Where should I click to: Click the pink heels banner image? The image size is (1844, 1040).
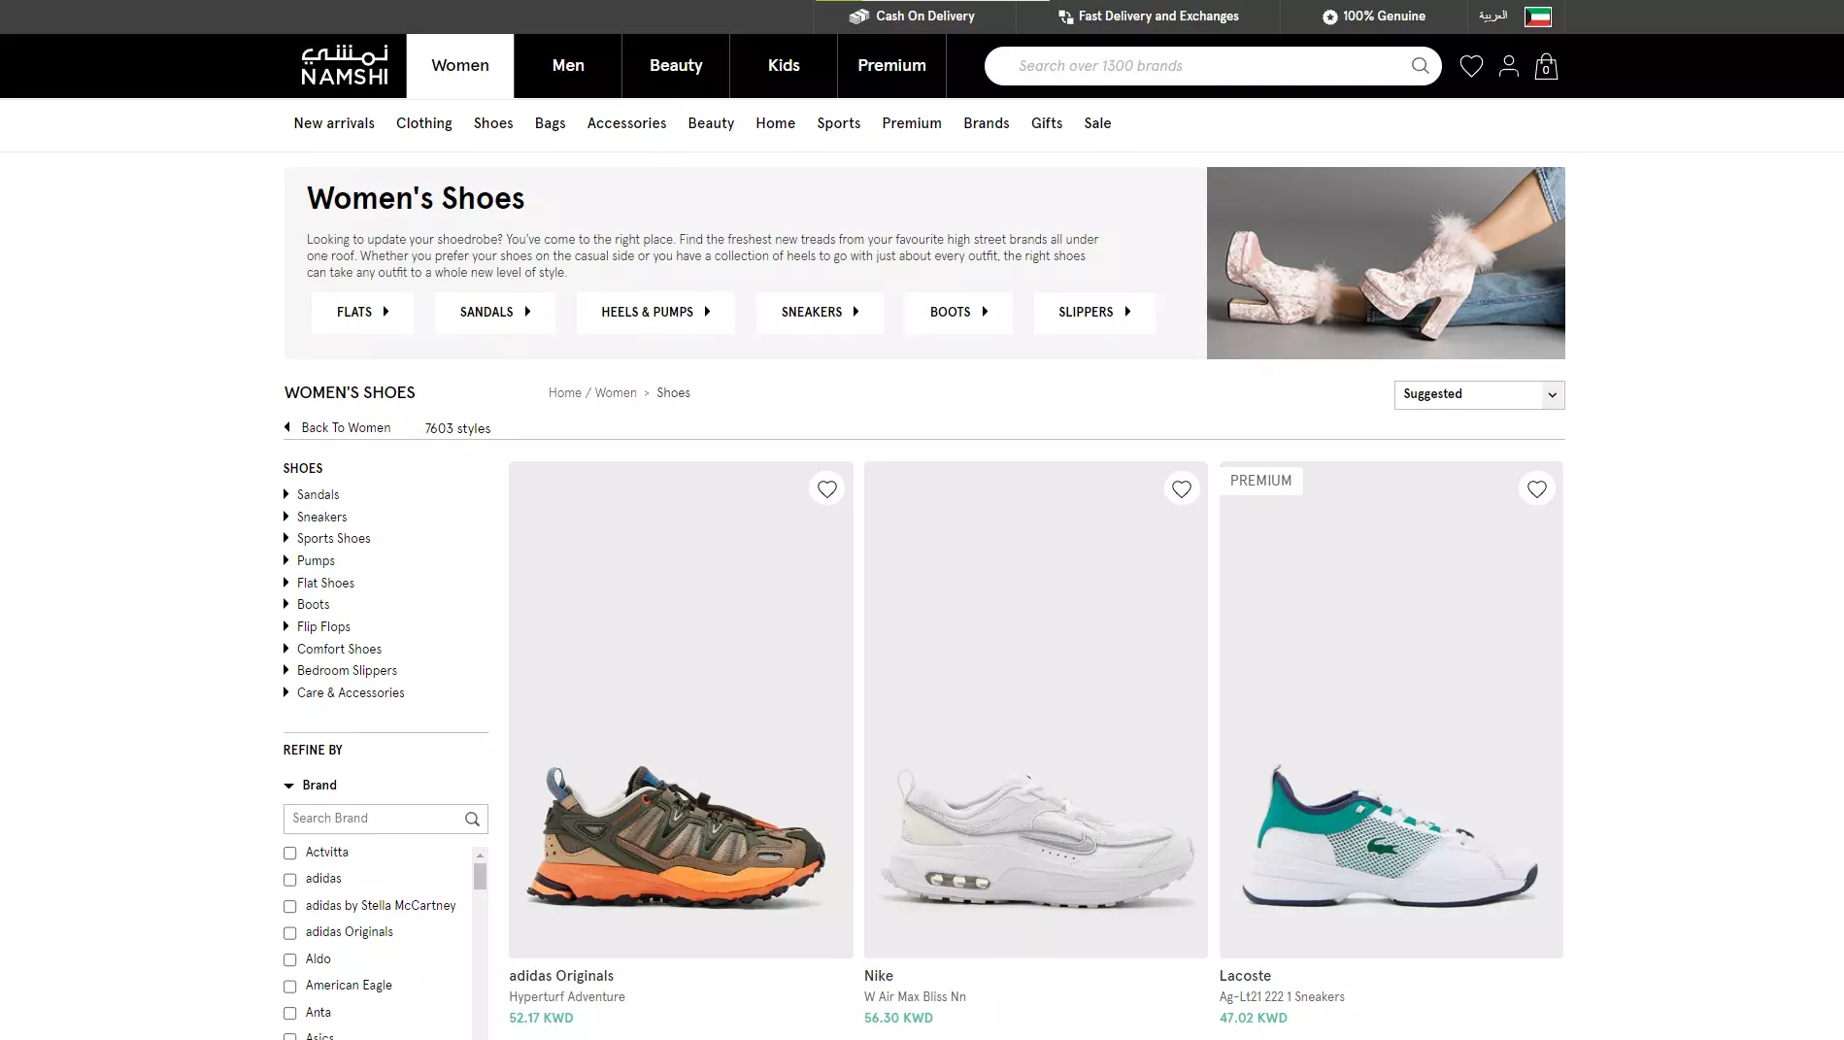(1386, 263)
